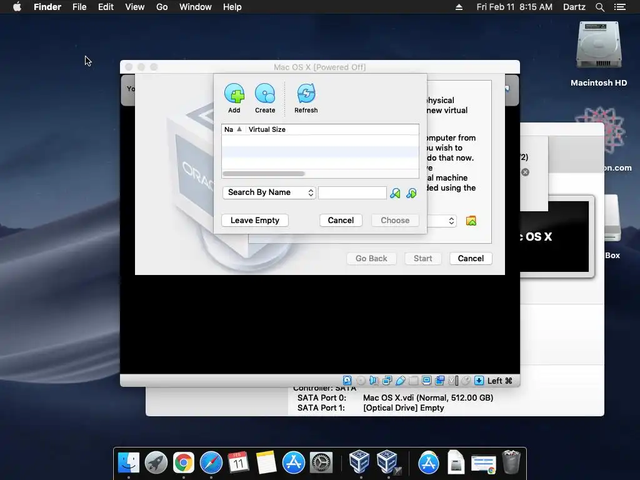Click the Create disk image icon
The height and width of the screenshot is (480, 640).
tap(265, 94)
